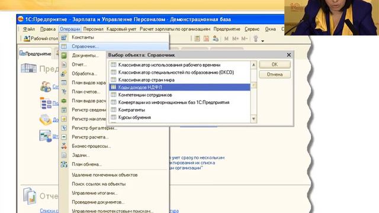Click the calendar toolbar icon
Image resolution: width=379 pixels, height=213 pixels.
[206, 38]
